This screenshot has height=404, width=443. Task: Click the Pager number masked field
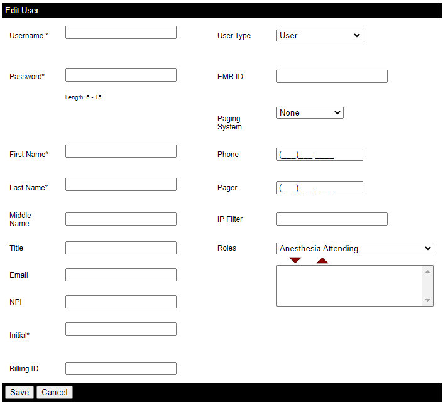click(320, 188)
